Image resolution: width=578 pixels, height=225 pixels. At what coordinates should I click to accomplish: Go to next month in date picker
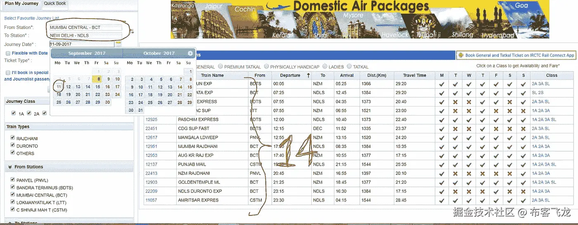(x=190, y=53)
